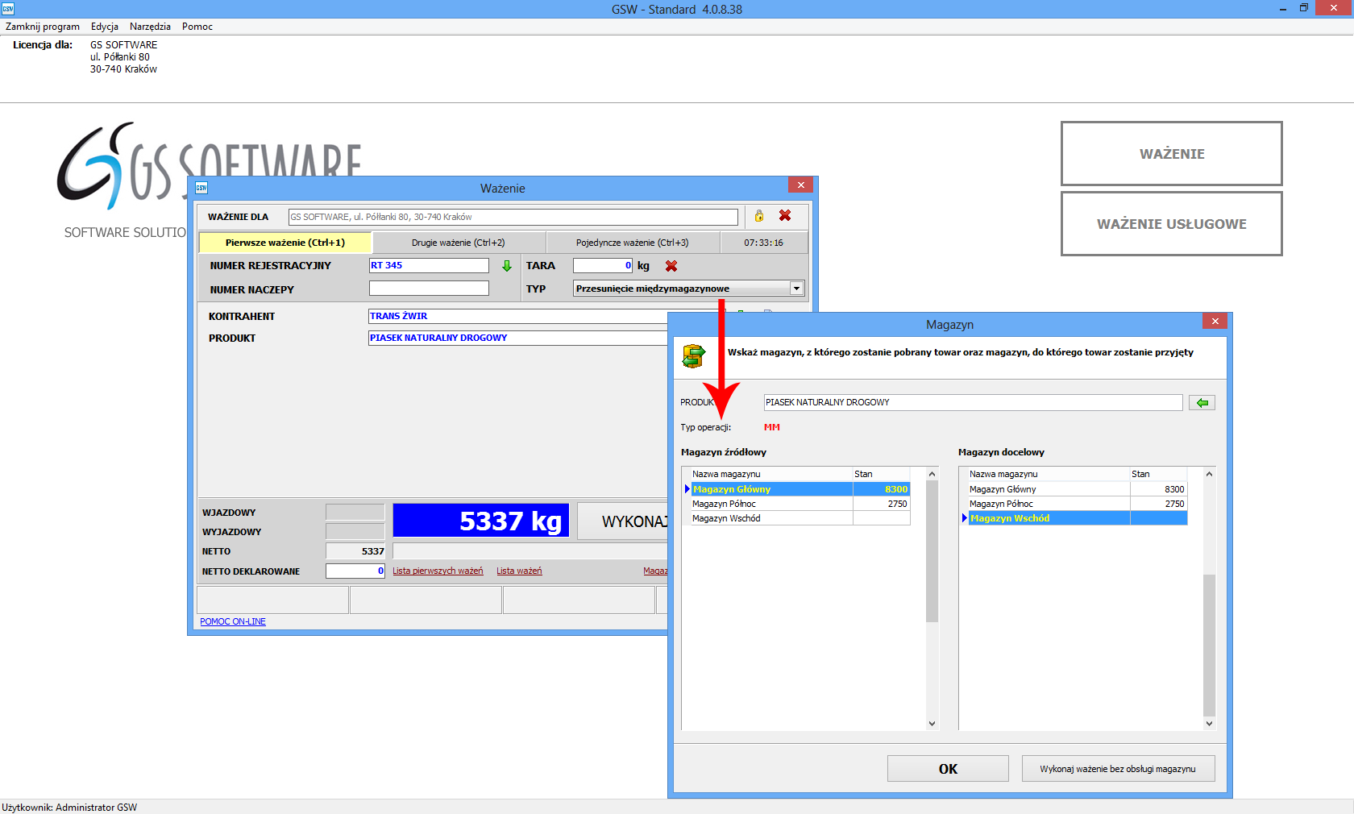Screen dimensions: 1354x814
Task: Click green left arrow next to product field
Action: 1202,403
